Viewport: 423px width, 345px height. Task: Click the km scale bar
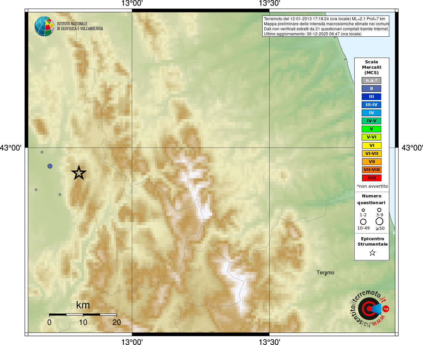click(x=83, y=315)
